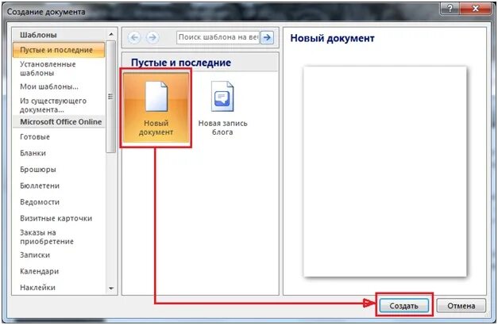Open Установленные шаблоны category

pos(59,68)
